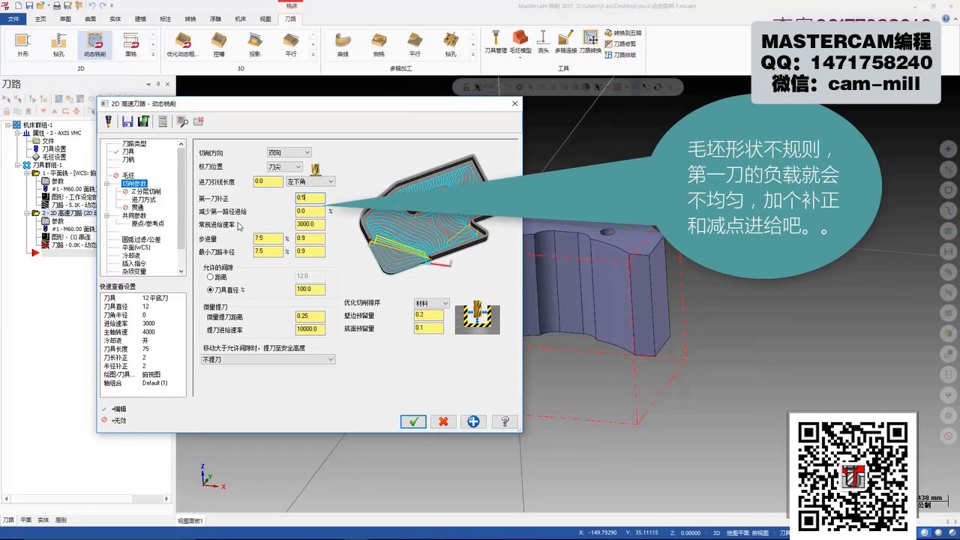Click the undo icon in title bar
The width and height of the screenshot is (960, 540).
(x=91, y=5)
